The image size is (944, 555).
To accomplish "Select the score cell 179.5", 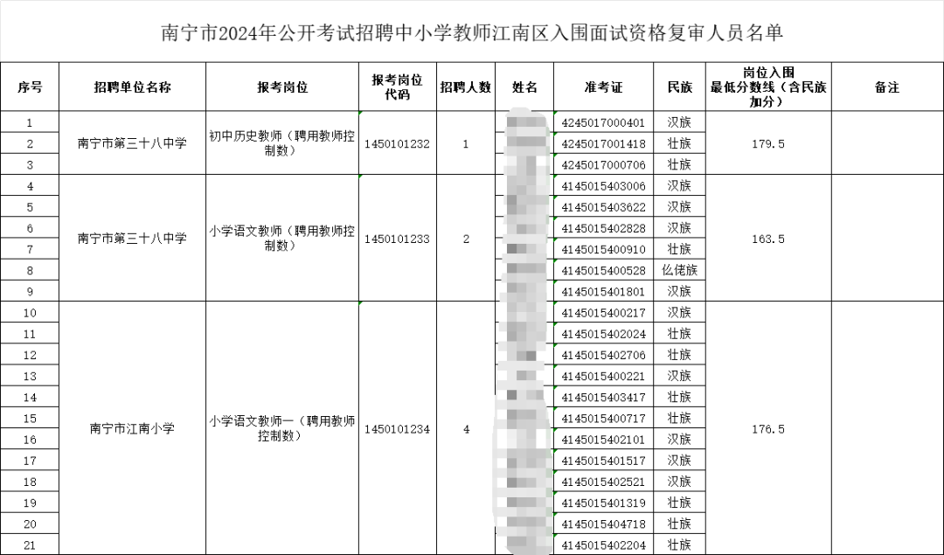I will 769,143.
